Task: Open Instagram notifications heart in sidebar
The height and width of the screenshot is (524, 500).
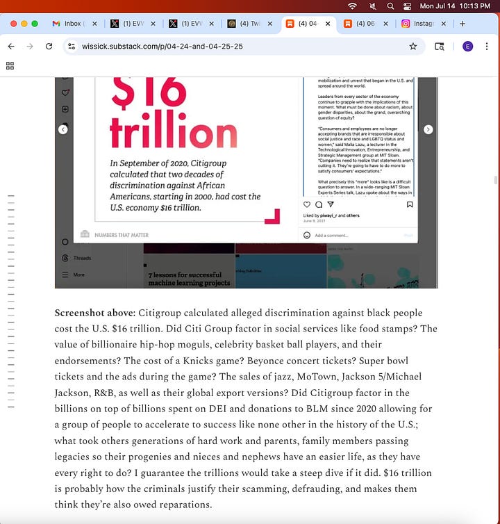Action: point(65,92)
